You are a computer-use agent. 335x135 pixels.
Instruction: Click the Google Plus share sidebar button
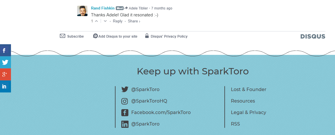(5, 74)
